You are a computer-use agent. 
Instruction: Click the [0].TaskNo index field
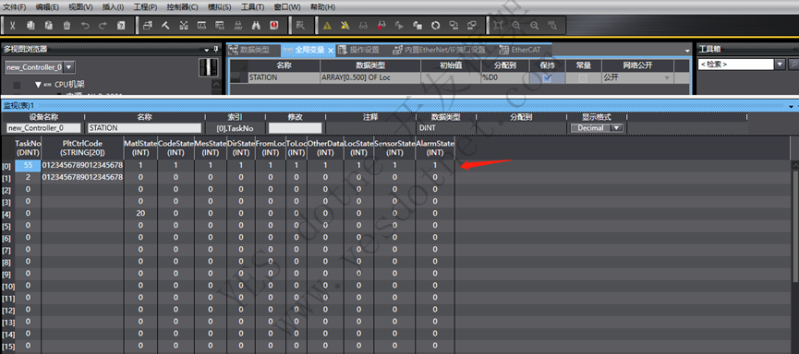click(x=235, y=128)
